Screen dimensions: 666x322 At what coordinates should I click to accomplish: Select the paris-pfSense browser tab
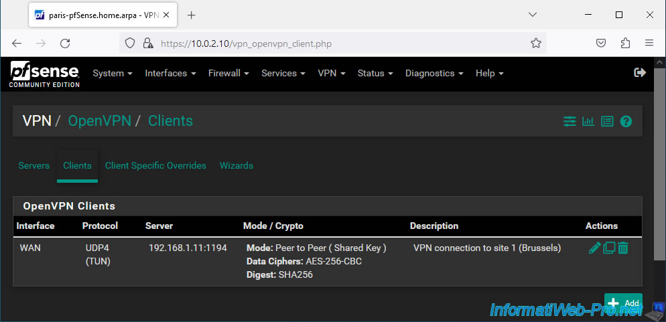click(x=102, y=15)
